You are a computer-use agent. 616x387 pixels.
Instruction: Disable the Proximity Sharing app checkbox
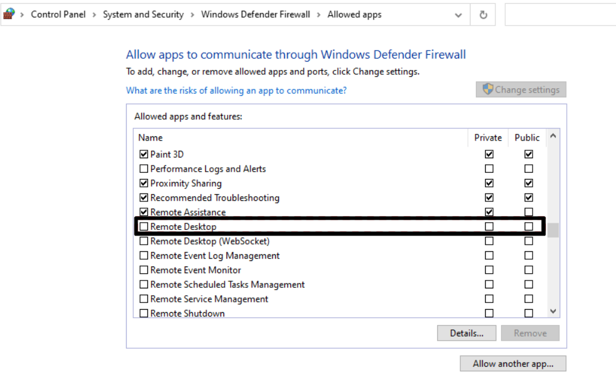tap(144, 183)
